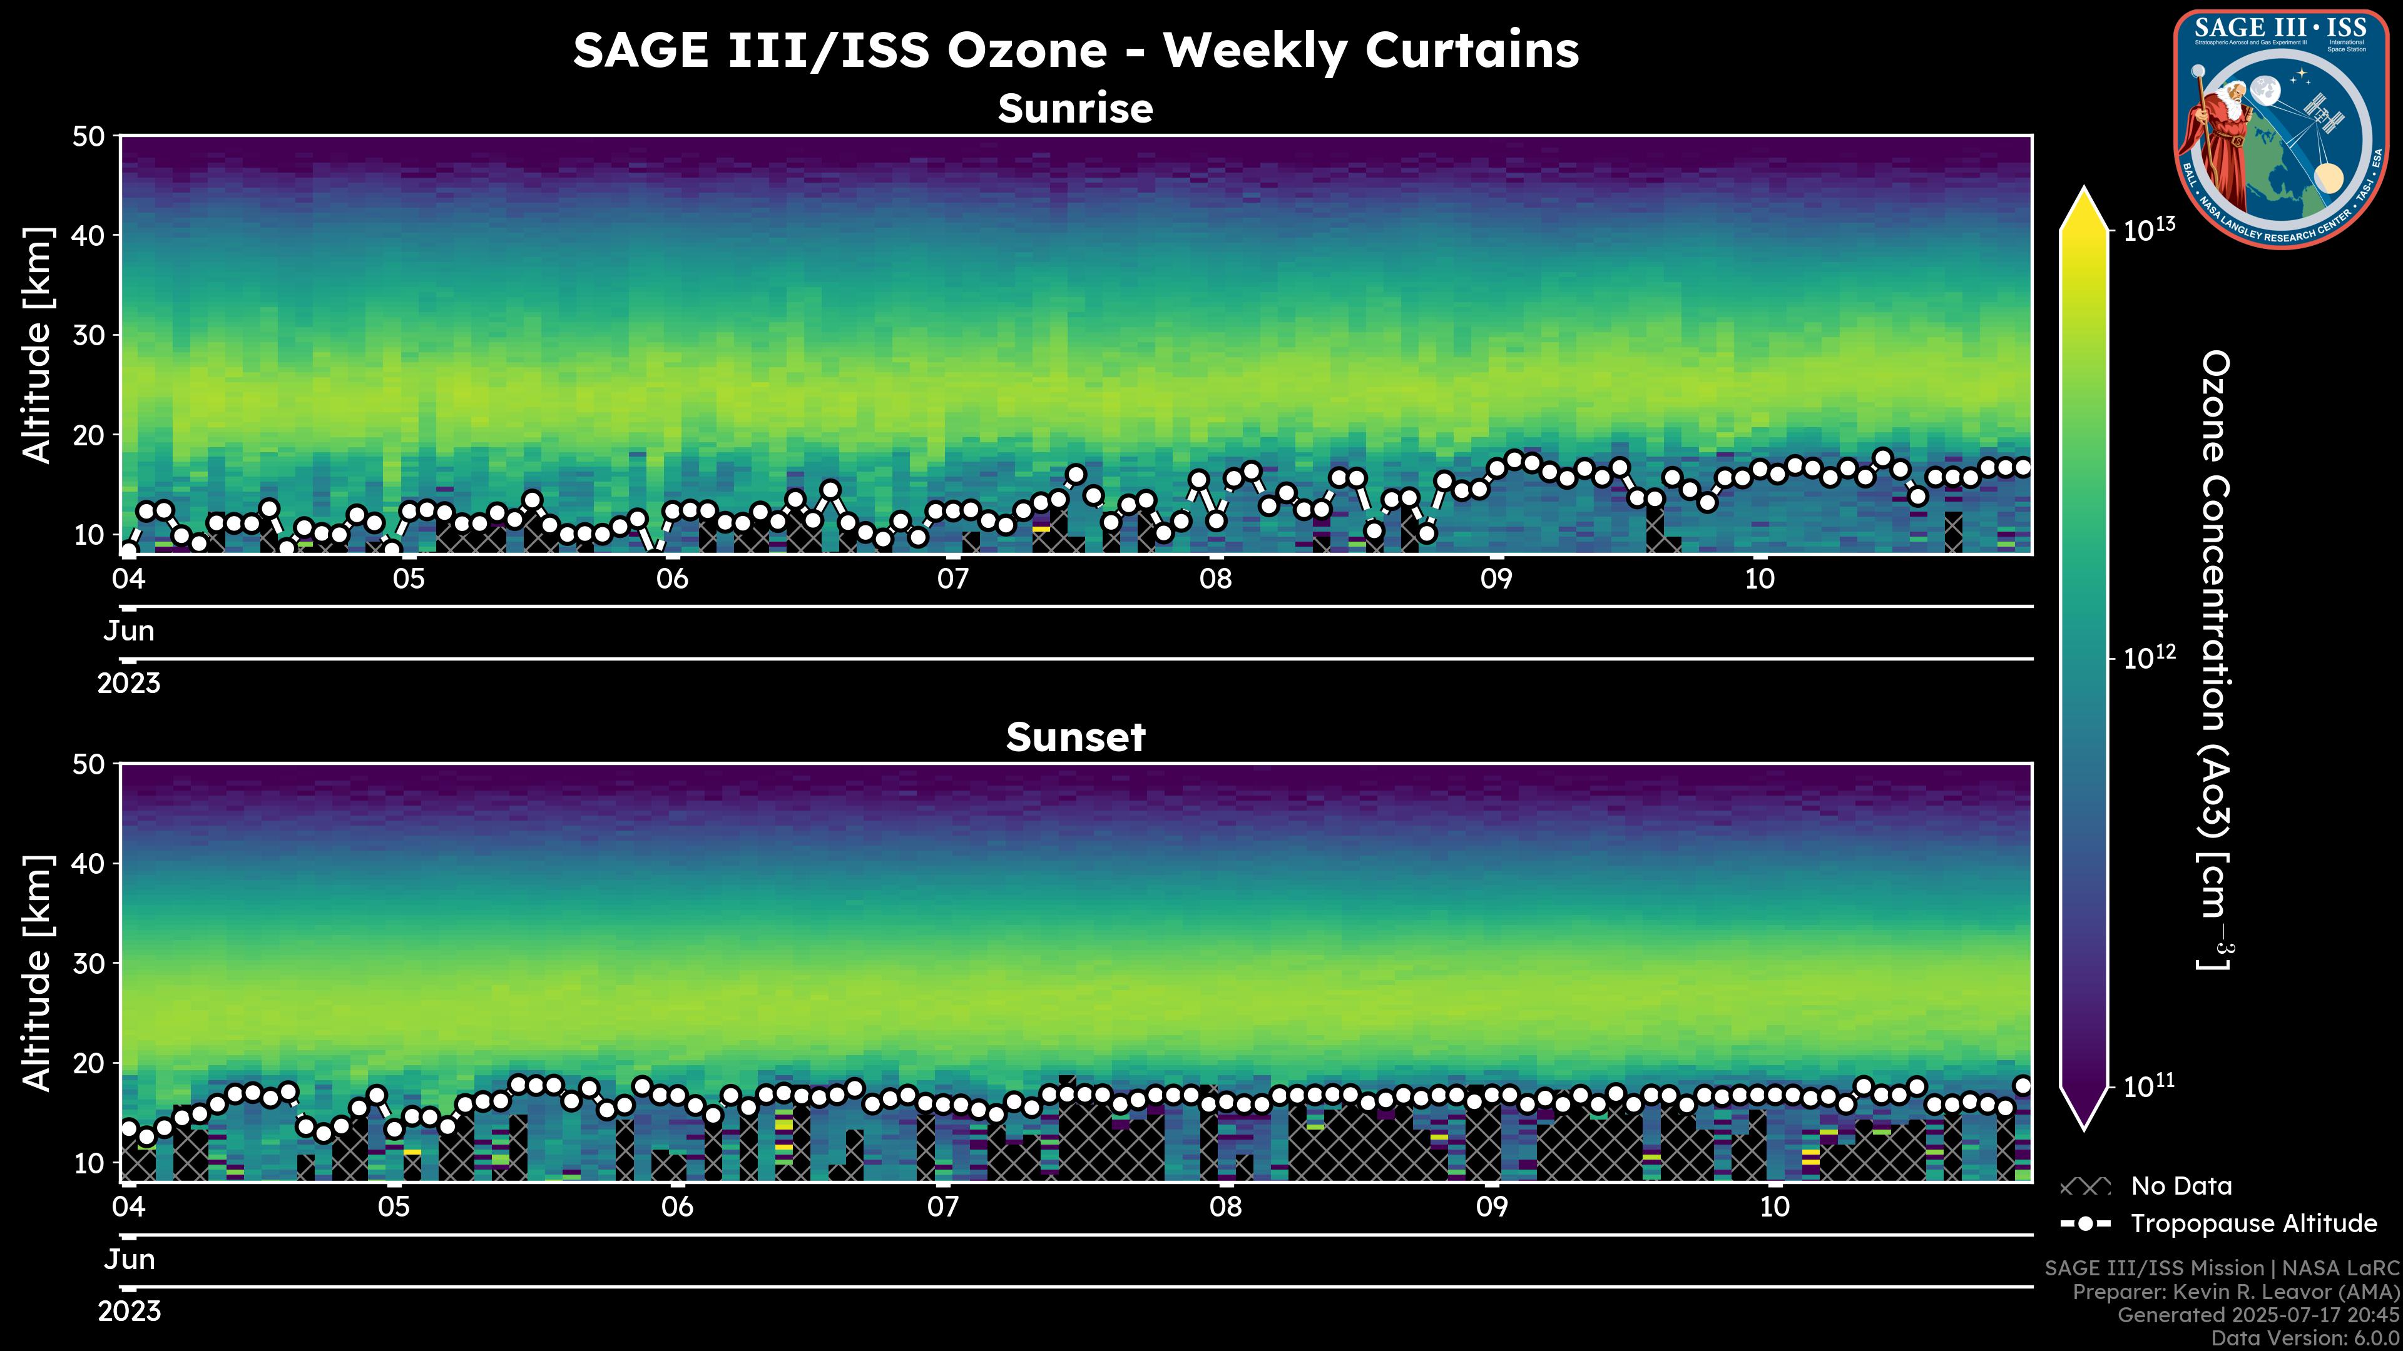Click the No Data legend label
The height and width of the screenshot is (1351, 2403).
(x=2181, y=1187)
